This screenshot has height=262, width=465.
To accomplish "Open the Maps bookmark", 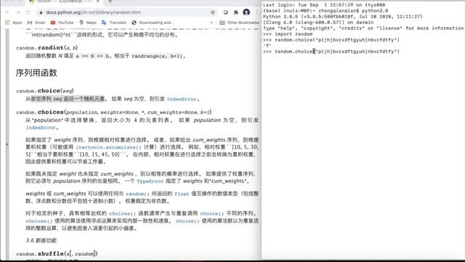I will pos(88,23).
